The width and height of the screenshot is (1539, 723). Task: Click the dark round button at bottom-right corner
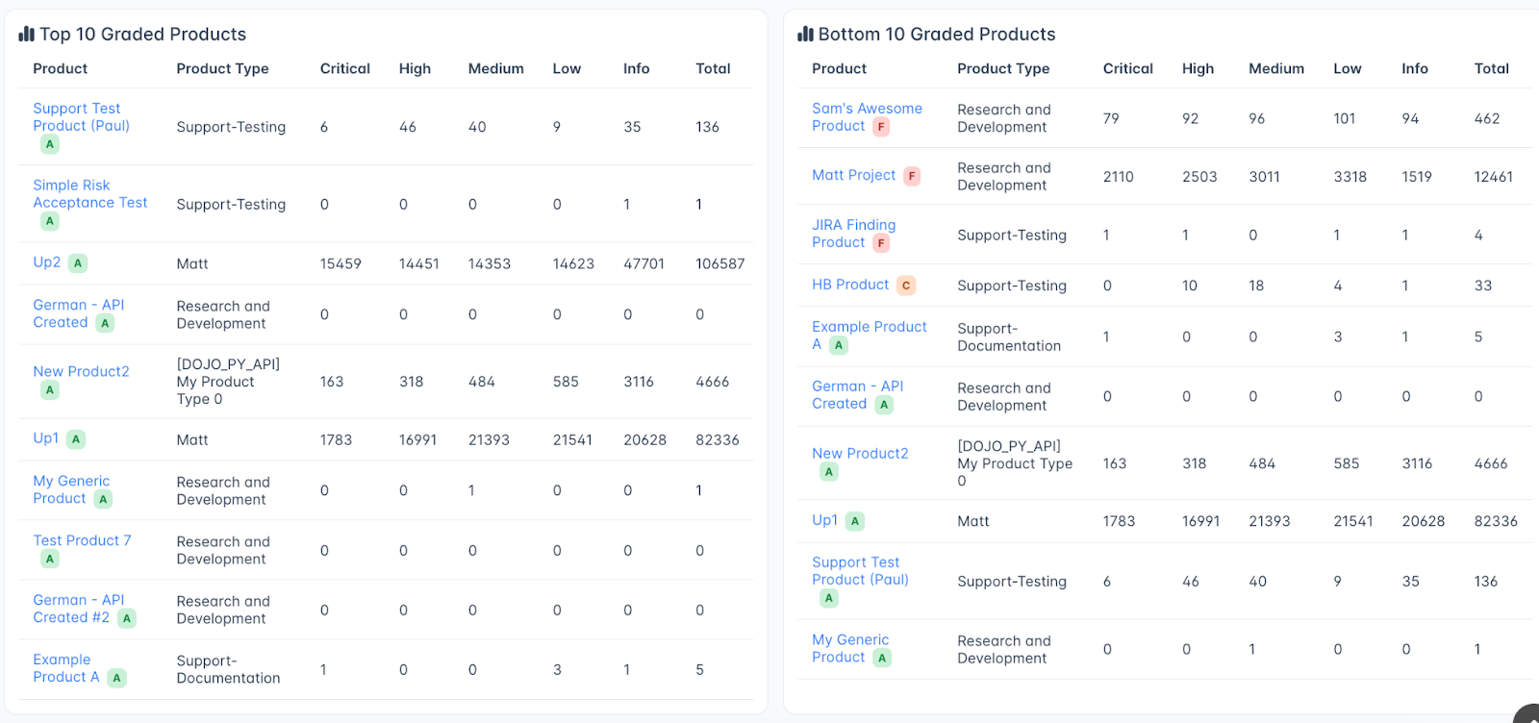coord(1527,714)
